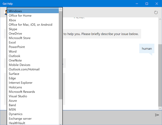The image size is (162, 125).
Task: Click the chat scrollbar down arrow
Action: pyautogui.click(x=160, y=108)
